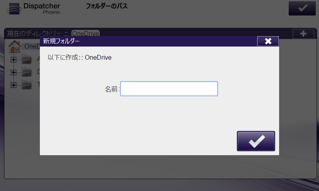Image resolution: width=319 pixels, height=191 pixels.
Task: Click the 名前 label
Action: 112,89
